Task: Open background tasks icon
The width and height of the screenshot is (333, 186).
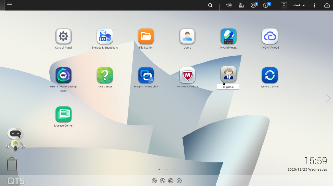Action: [x=241, y=5]
